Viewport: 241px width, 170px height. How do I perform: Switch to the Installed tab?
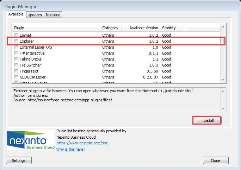[x=53, y=15]
